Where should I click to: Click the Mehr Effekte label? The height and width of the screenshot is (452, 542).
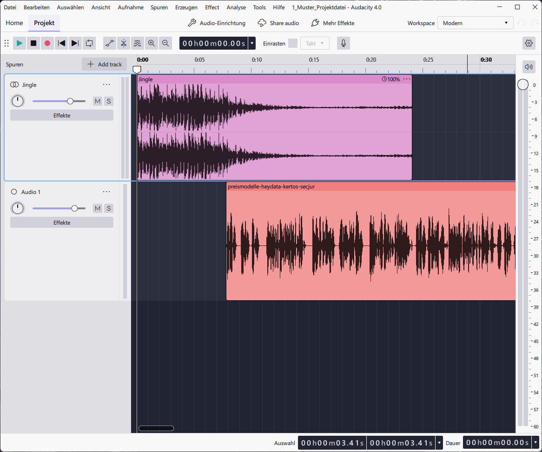(338, 23)
